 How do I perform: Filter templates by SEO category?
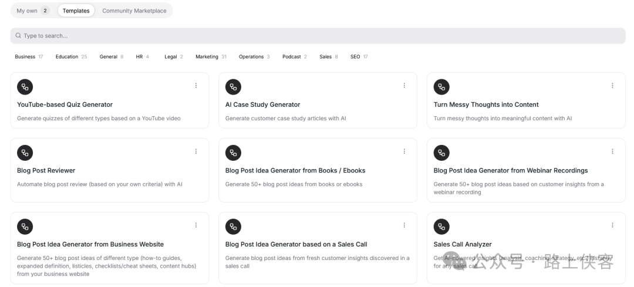click(x=359, y=57)
